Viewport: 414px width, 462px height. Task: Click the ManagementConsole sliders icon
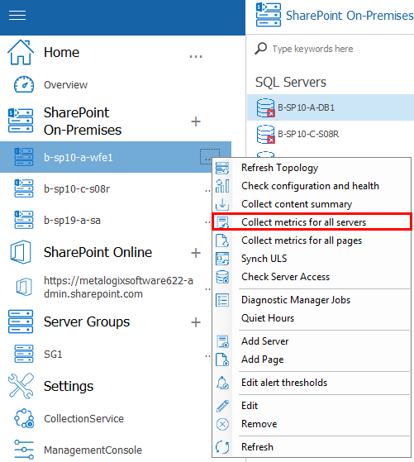(x=24, y=450)
